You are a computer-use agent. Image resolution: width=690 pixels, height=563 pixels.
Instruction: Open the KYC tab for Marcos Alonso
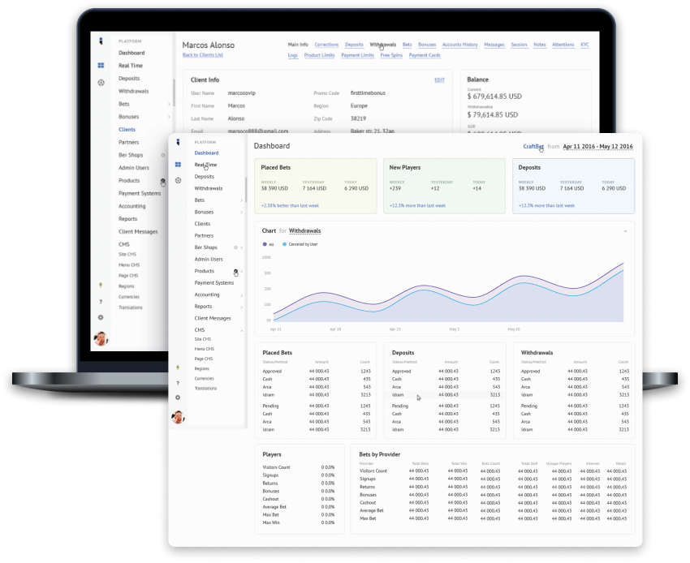point(584,45)
